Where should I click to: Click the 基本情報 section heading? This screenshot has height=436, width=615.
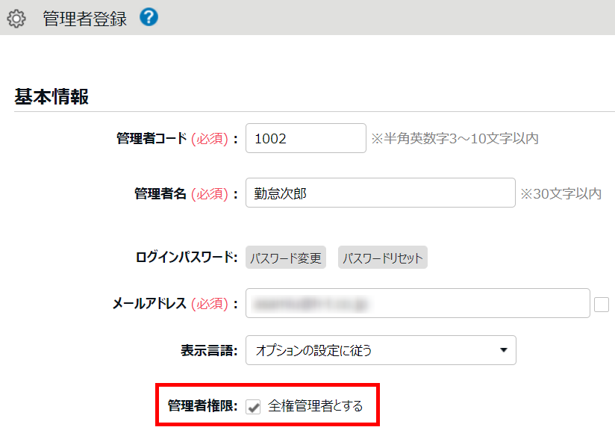(51, 97)
